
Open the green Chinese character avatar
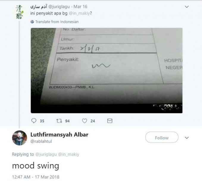point(19,12)
